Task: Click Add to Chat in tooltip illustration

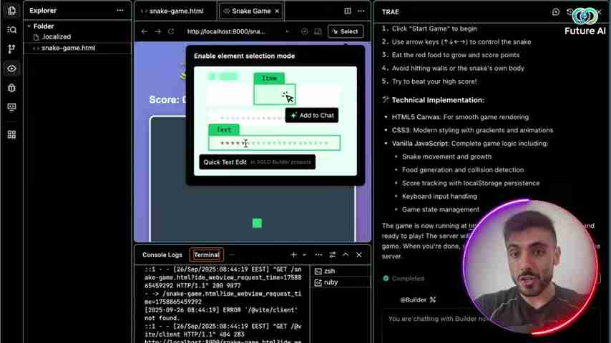Action: click(312, 115)
